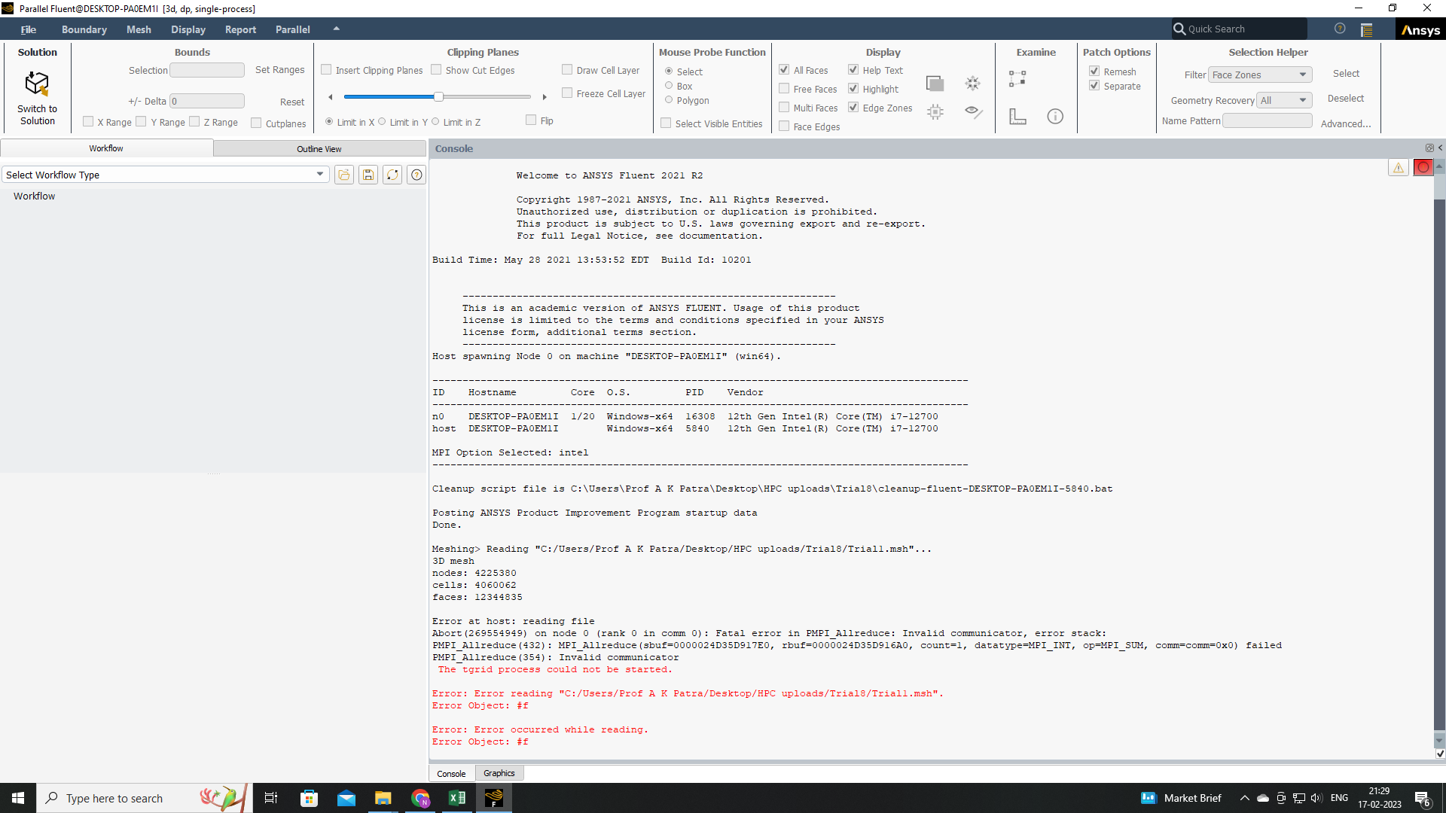Viewport: 1446px width, 813px height.
Task: Click the red stop button in the console
Action: point(1423,167)
